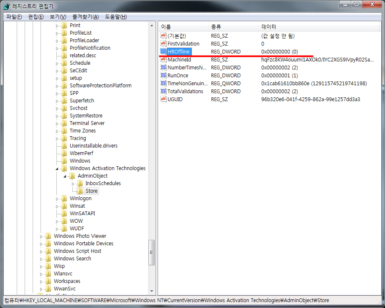Click the tree pane vertical scrollbar thumb
The width and height of the screenshot is (385, 308).
point(152,252)
